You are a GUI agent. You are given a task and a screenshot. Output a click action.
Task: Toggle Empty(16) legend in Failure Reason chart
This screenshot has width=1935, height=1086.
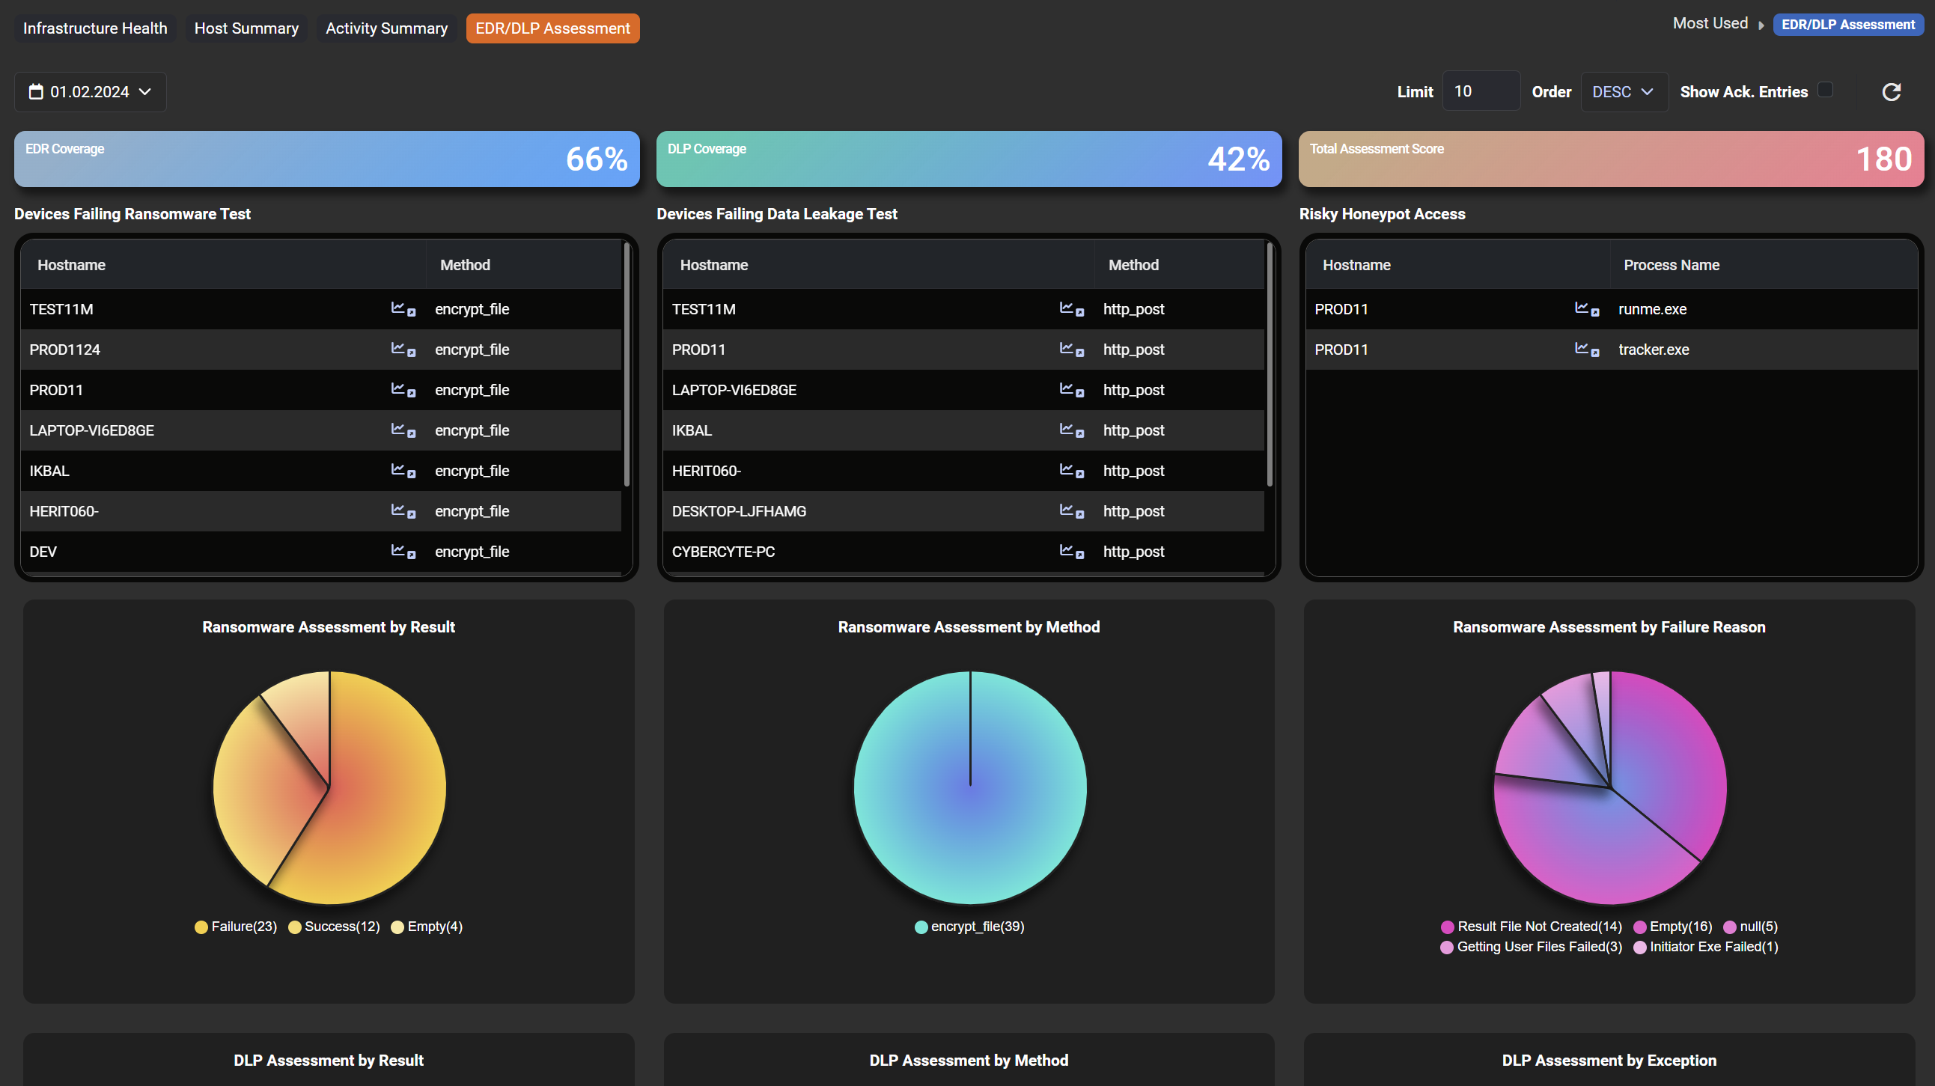[x=1673, y=927]
